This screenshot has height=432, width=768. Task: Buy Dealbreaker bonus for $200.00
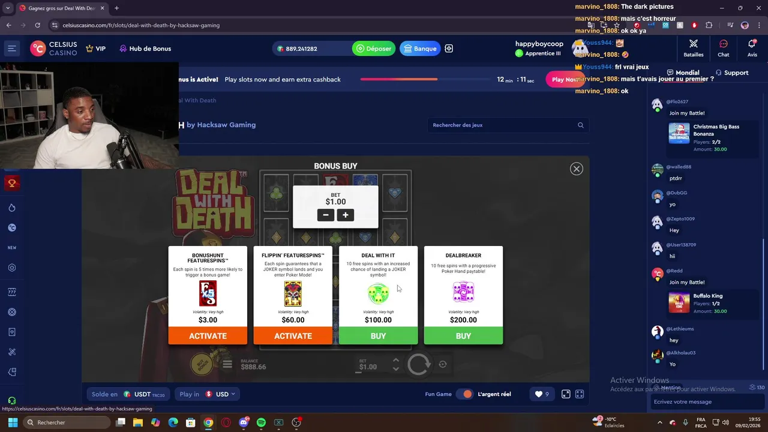(x=463, y=336)
